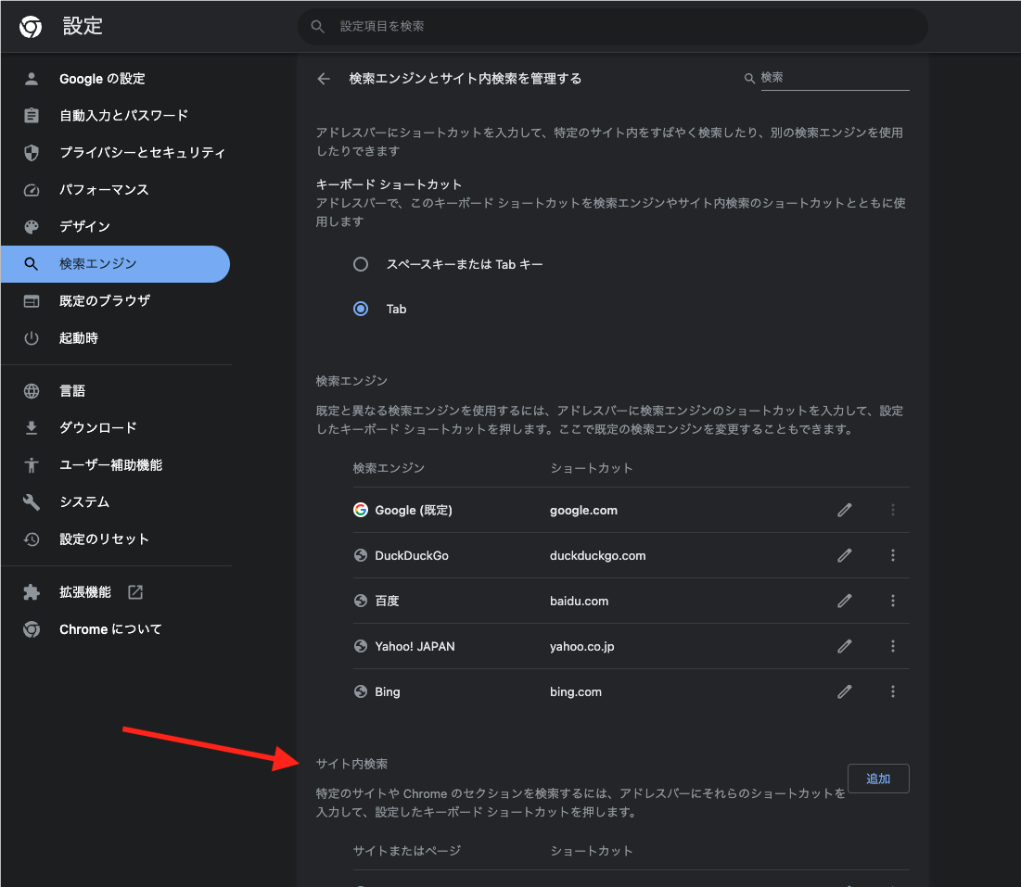
Task: Click the bing.com shortcut text
Action: (x=576, y=692)
